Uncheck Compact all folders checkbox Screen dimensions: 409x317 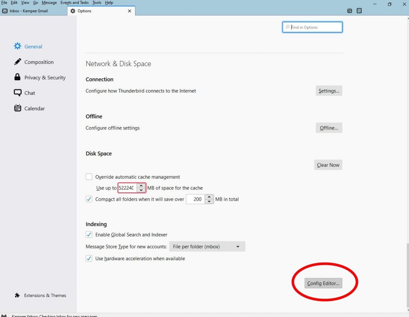pyautogui.click(x=89, y=199)
